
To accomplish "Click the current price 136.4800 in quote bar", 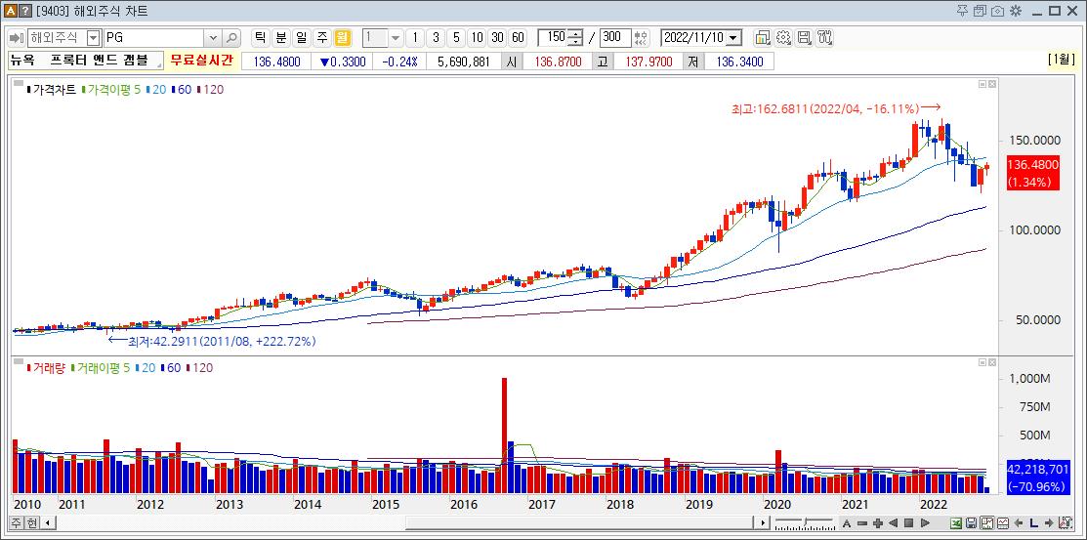I will [x=276, y=62].
